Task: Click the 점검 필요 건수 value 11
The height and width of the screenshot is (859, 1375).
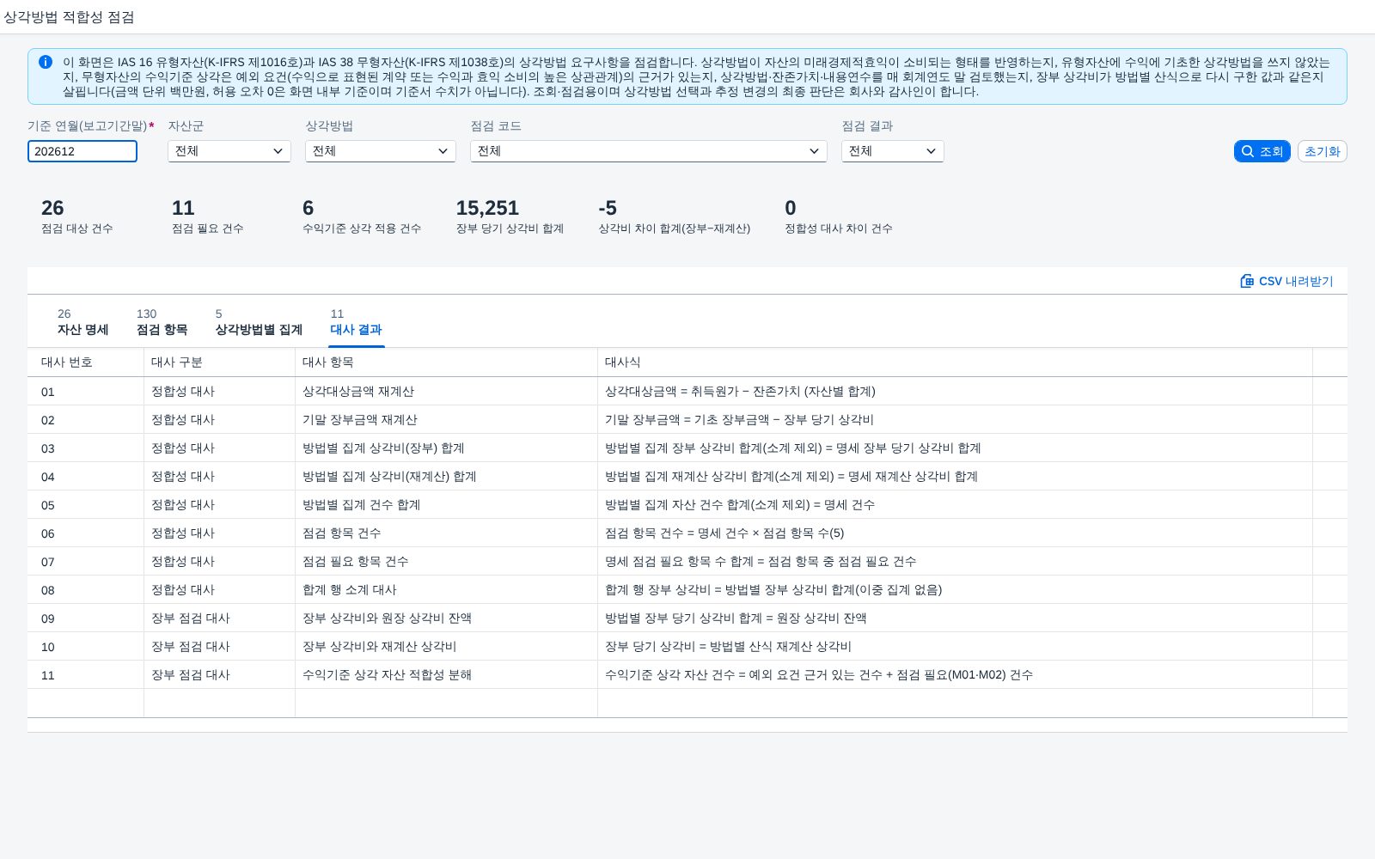Action: tap(183, 208)
